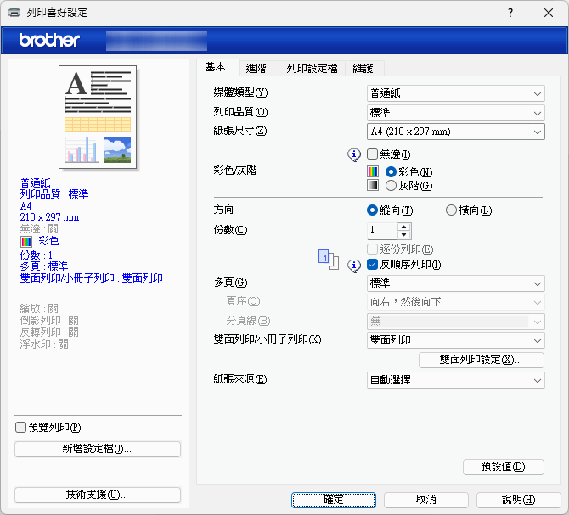Click the question mark help button in title bar
Viewport: 569px width, 515px height.
510,13
